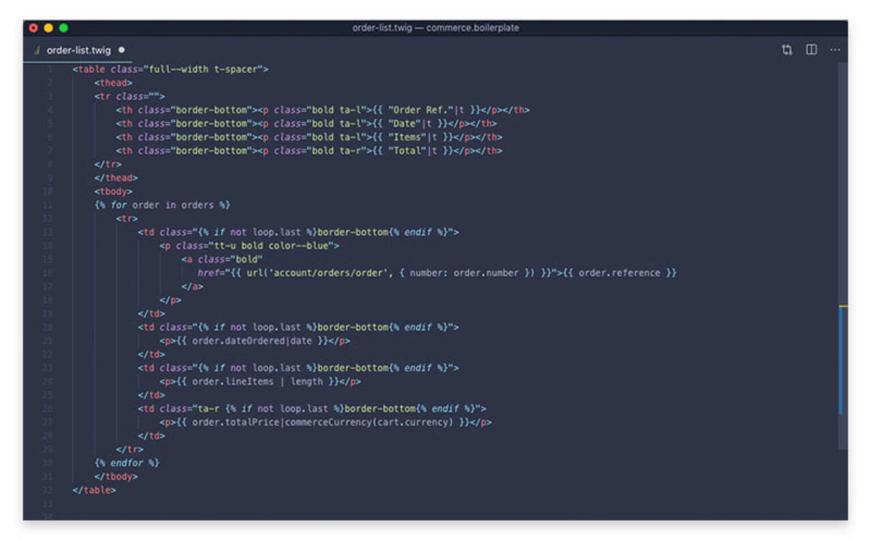The height and width of the screenshot is (540, 871).
Task: Click the opening <tbody> tag
Action: (x=113, y=191)
